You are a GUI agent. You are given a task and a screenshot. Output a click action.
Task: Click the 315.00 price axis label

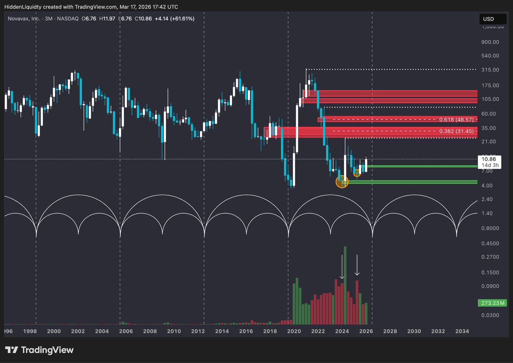point(490,70)
